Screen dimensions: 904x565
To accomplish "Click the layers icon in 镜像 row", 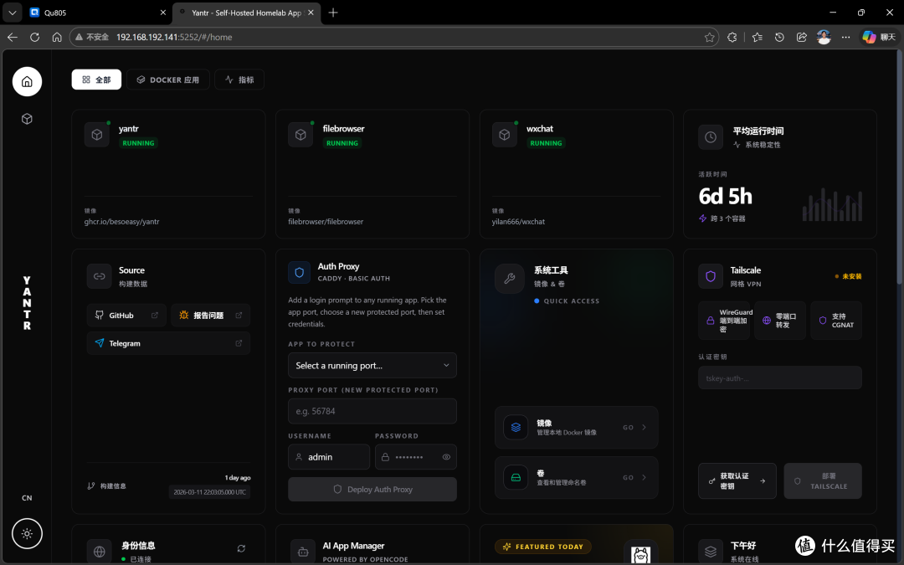I will (516, 427).
